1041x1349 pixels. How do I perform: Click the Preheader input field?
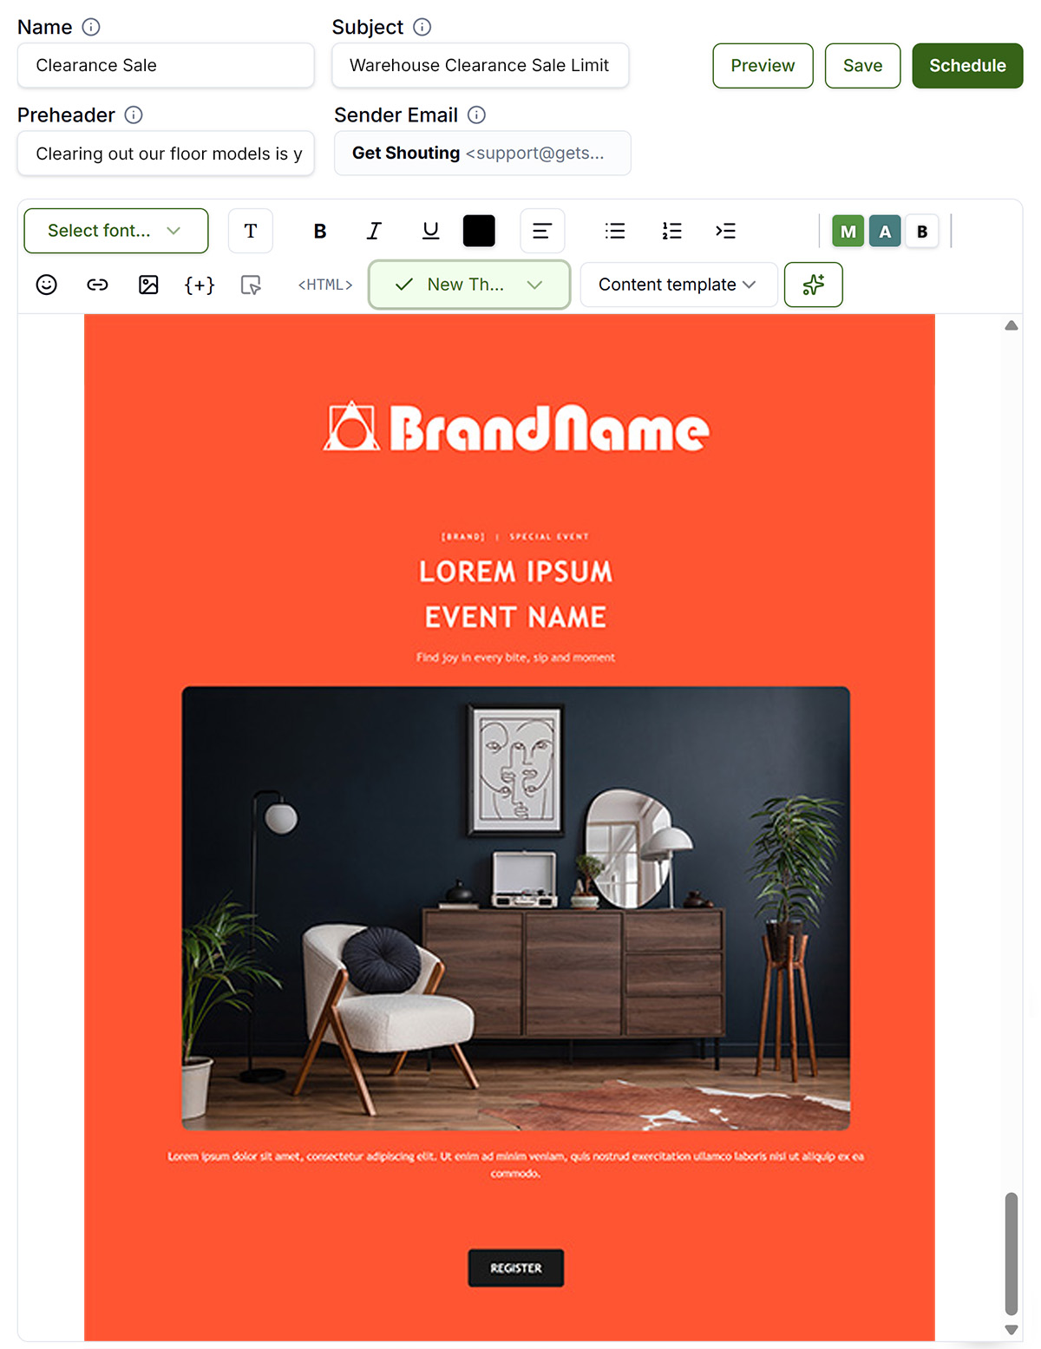(166, 154)
